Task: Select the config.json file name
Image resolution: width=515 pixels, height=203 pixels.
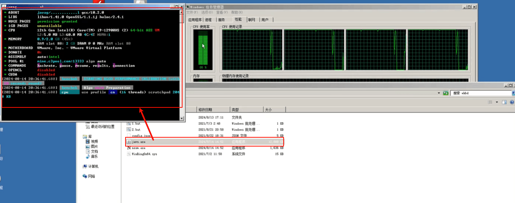Action: (x=141, y=135)
